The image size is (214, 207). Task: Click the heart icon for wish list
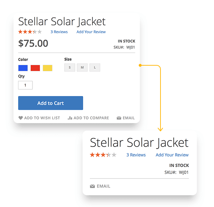(20, 118)
